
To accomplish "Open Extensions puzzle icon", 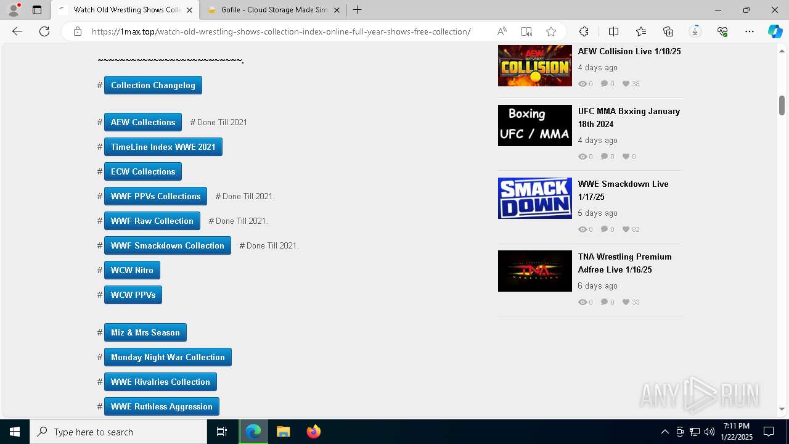I will point(584,31).
